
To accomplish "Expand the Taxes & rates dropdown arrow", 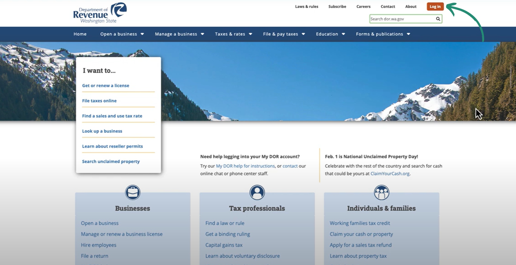I will point(250,34).
